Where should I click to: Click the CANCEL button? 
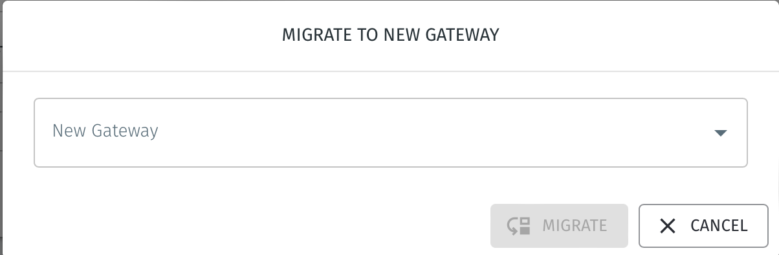pos(703,226)
